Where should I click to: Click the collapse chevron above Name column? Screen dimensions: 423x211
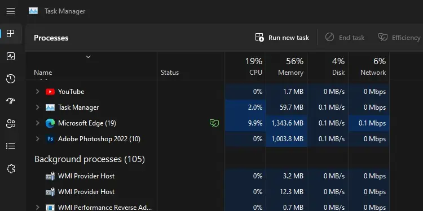[88, 57]
